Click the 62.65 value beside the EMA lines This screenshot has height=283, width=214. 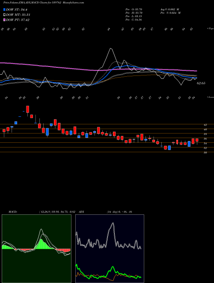[x=201, y=83]
